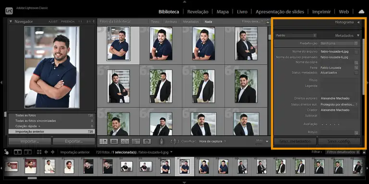
Task: Set Navegador zoom to AJUST
Action: tap(53, 22)
